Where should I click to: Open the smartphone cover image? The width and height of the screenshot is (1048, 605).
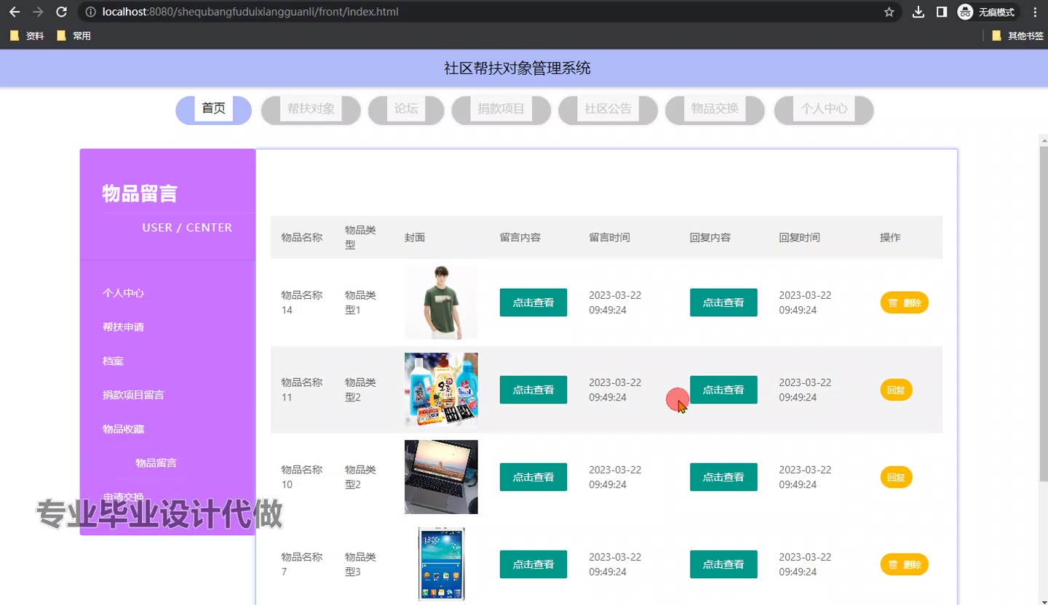coord(441,564)
